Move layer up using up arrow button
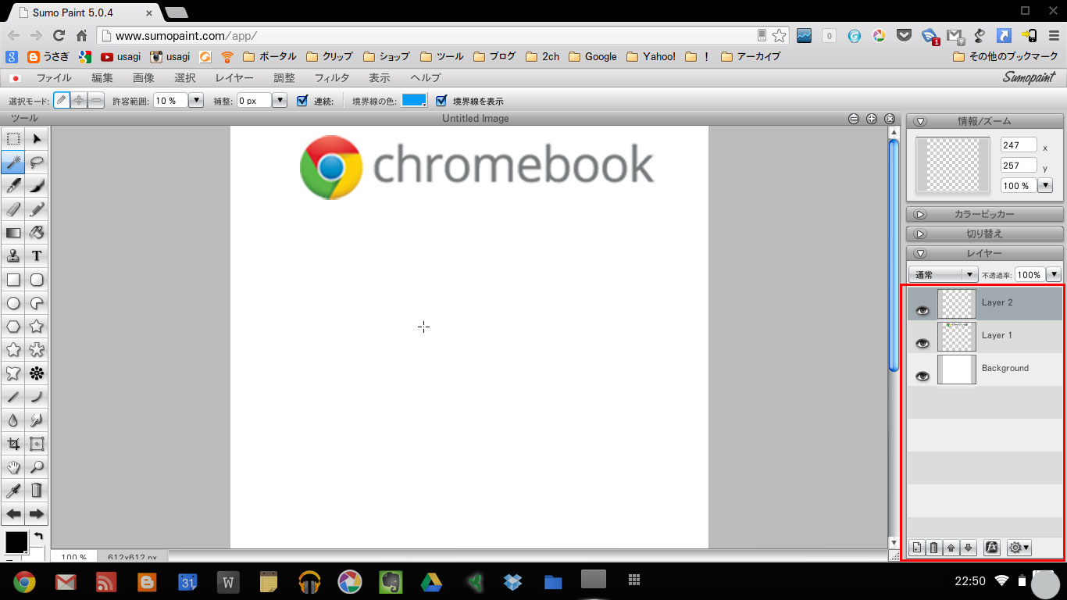Image resolution: width=1067 pixels, height=600 pixels. (x=951, y=548)
